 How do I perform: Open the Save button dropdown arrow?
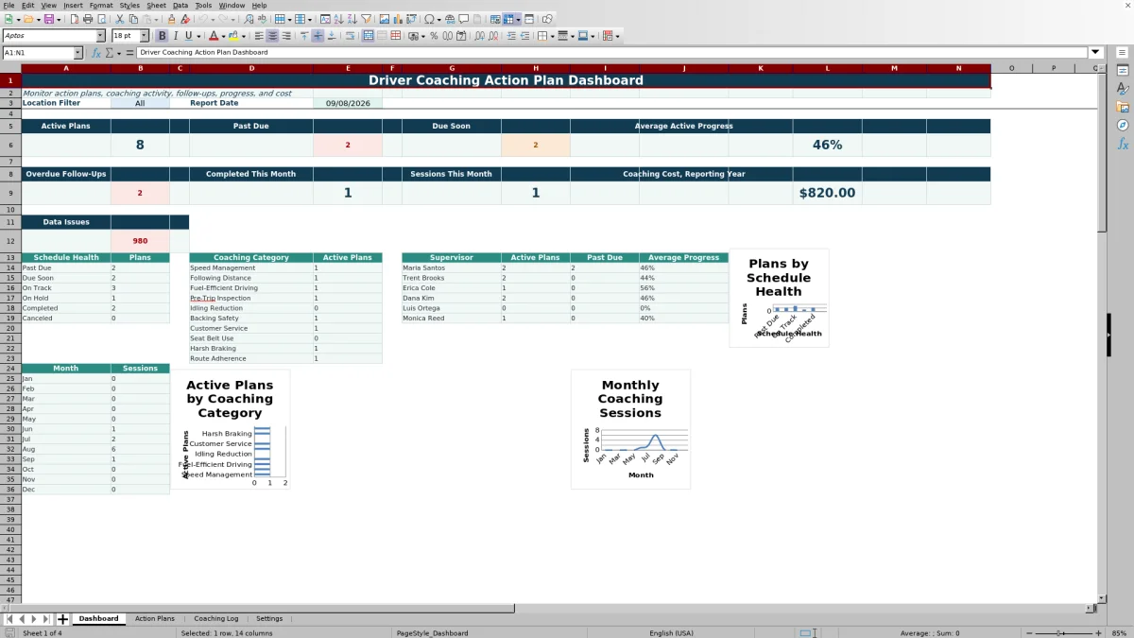point(59,19)
